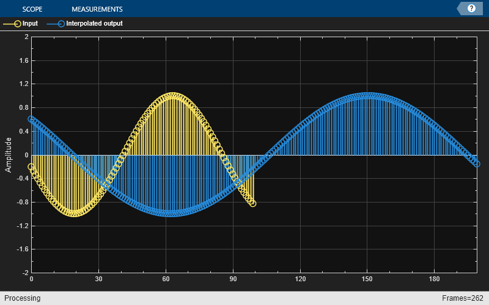Screen dimensions: 489x305
Task: Click the y-axis tick label 1.6
Action: (23, 61)
